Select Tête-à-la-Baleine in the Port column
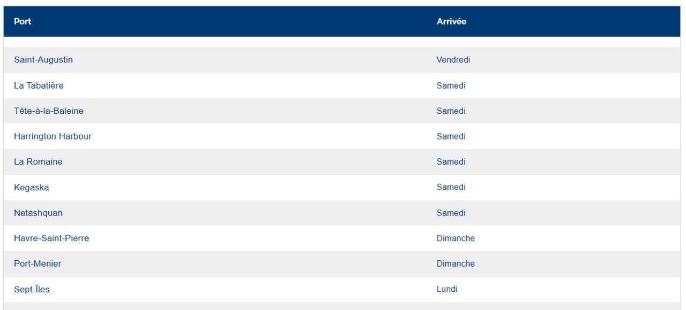Image resolution: width=686 pixels, height=310 pixels. 49,111
